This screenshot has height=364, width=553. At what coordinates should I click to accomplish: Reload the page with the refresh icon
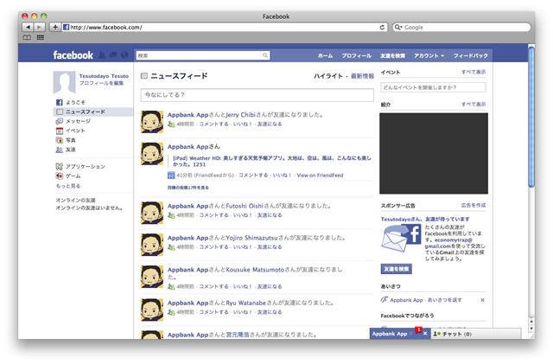[382, 27]
